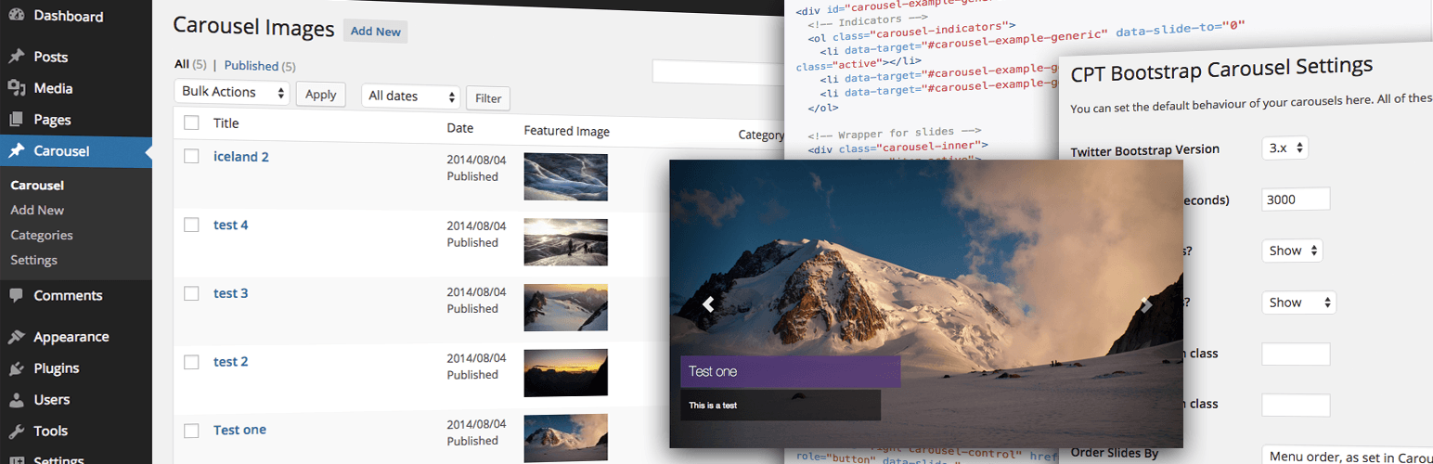Image resolution: width=1433 pixels, height=464 pixels.
Task: Open the Test one title link
Action: [239, 430]
